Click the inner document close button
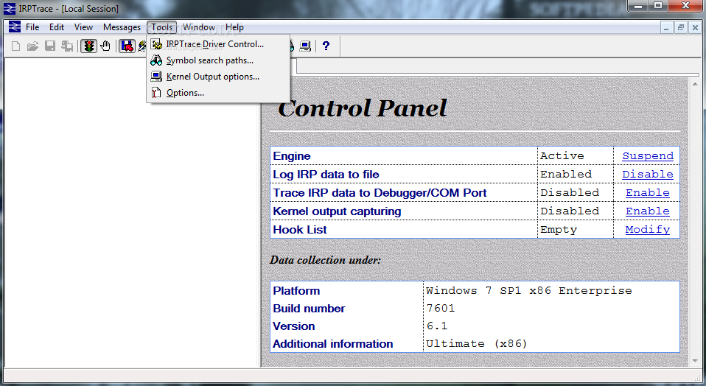 pyautogui.click(x=695, y=27)
